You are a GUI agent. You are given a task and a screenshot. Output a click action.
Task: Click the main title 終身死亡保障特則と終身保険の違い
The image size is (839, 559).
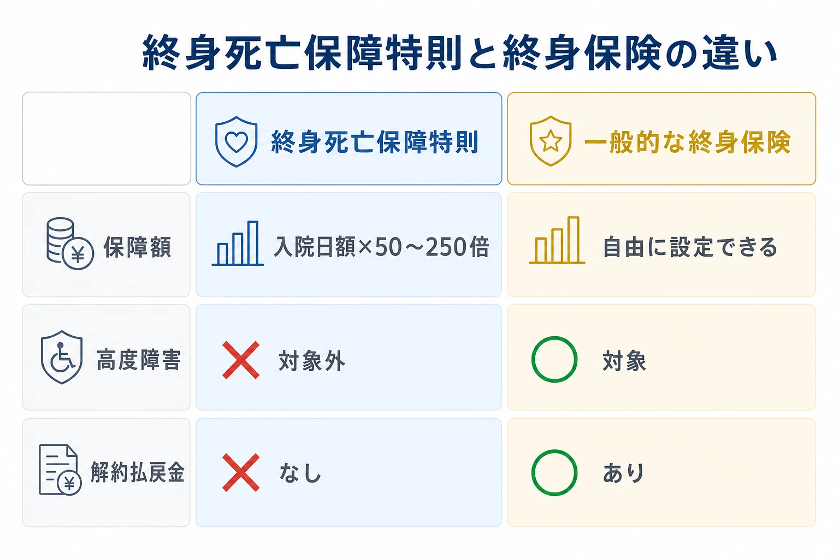point(460,53)
